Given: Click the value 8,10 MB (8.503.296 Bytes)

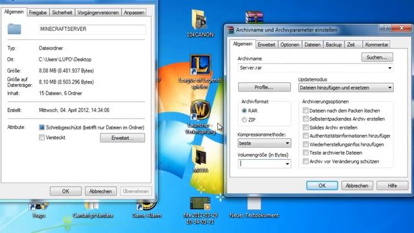Looking at the screenshot, I should pos(66,82).
